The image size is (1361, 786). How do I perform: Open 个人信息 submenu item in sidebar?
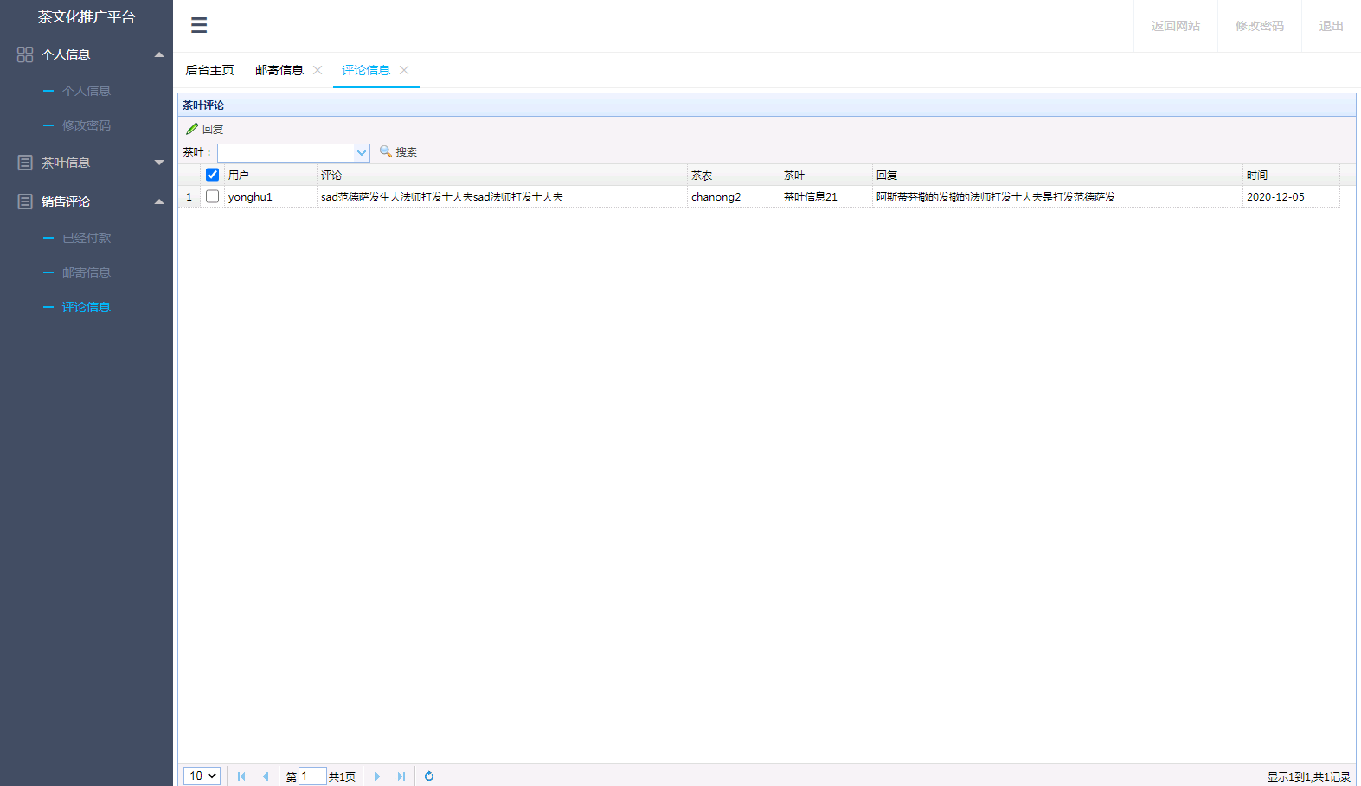87,91
